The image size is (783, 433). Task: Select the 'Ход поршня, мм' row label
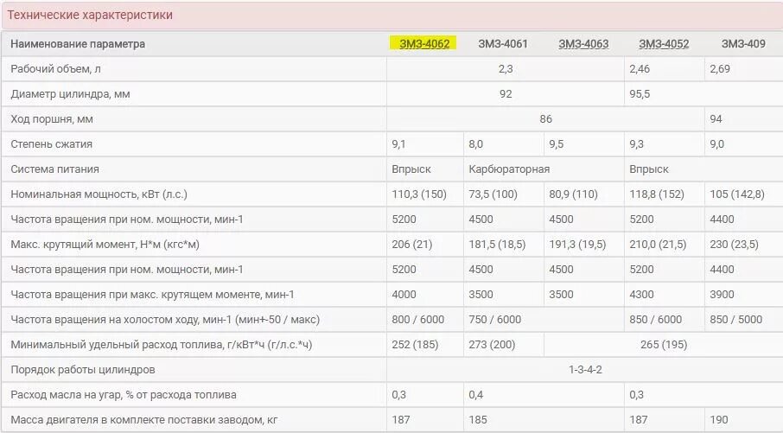tap(52, 119)
